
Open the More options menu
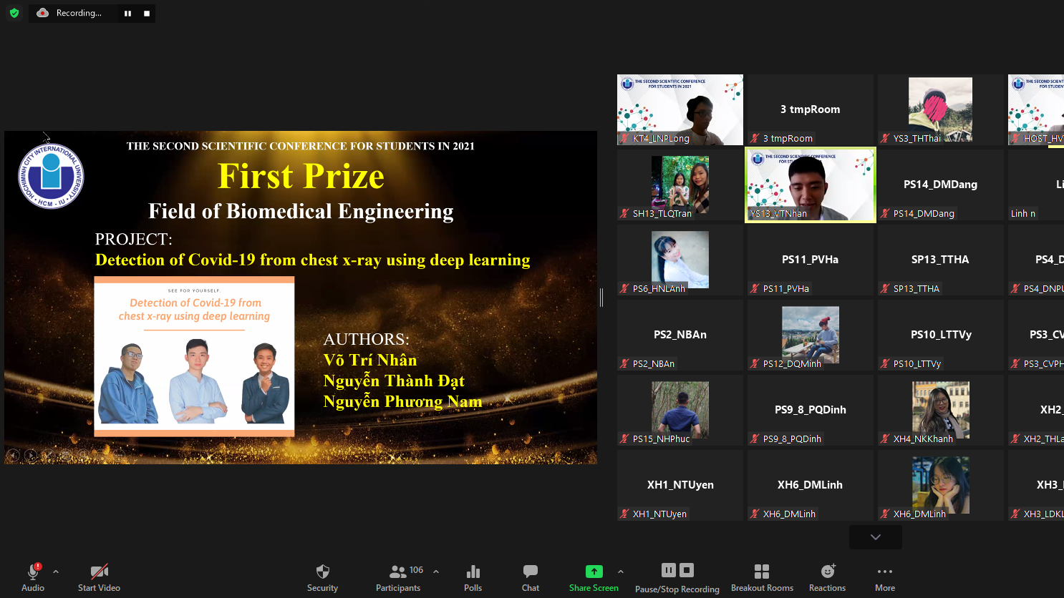coord(885,577)
